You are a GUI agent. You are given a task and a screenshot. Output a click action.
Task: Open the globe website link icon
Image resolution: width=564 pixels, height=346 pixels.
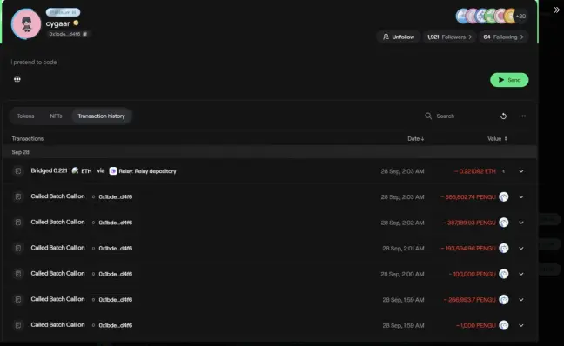(17, 79)
